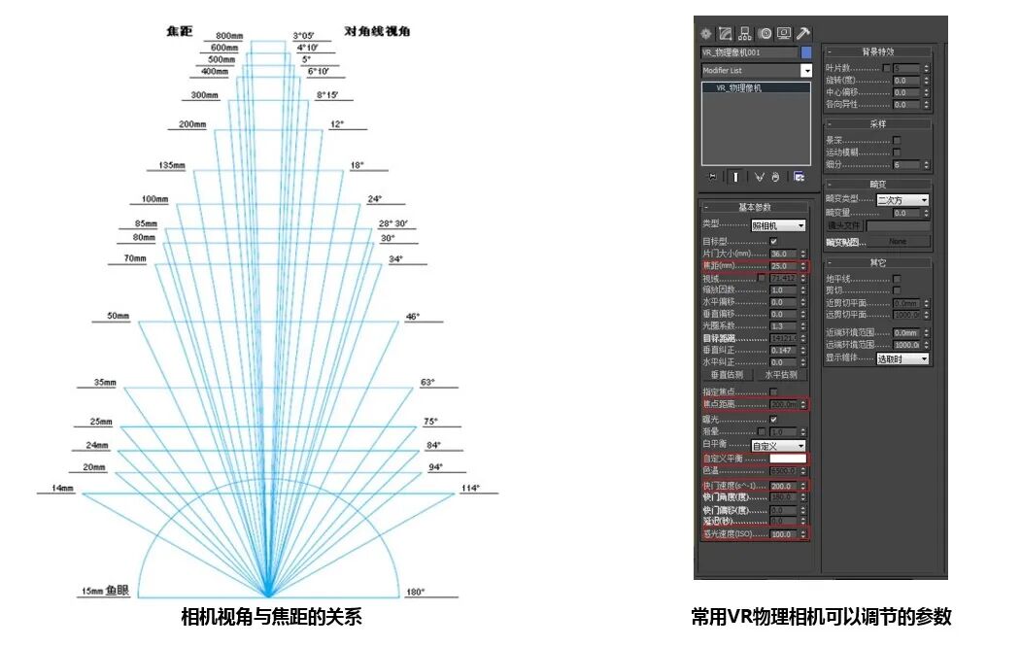Screen dimensions: 1021x647
Task: Enable the 景深 checkbox
Action: [x=897, y=140]
